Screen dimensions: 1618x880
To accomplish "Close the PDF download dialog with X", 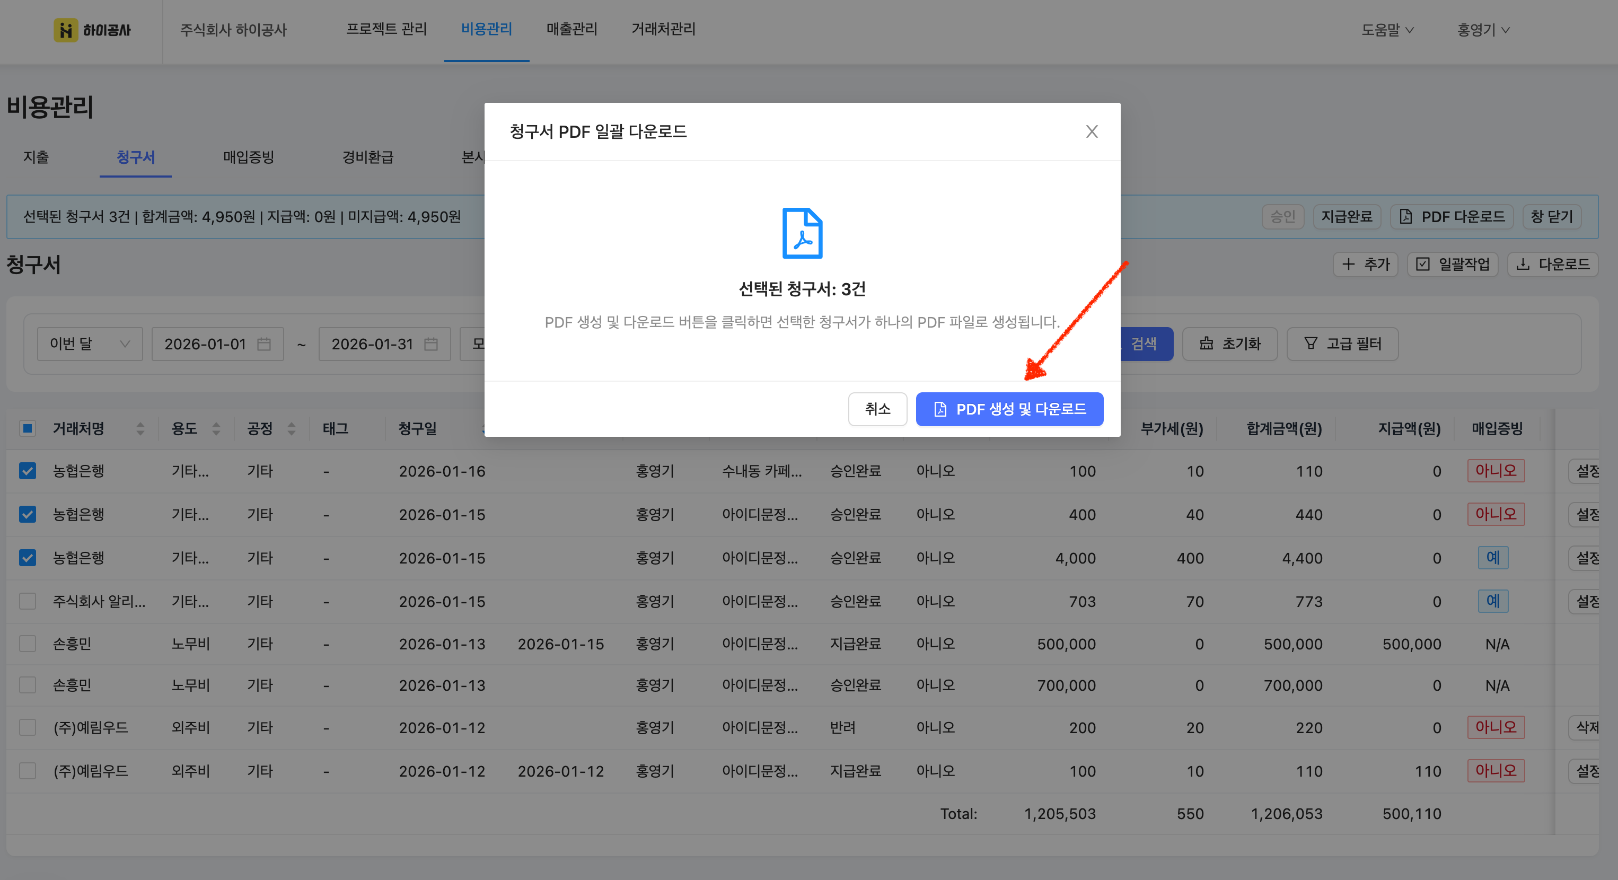I will coord(1092,131).
